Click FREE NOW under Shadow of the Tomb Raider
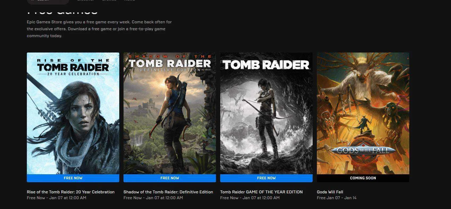The image size is (451, 209). 170,178
